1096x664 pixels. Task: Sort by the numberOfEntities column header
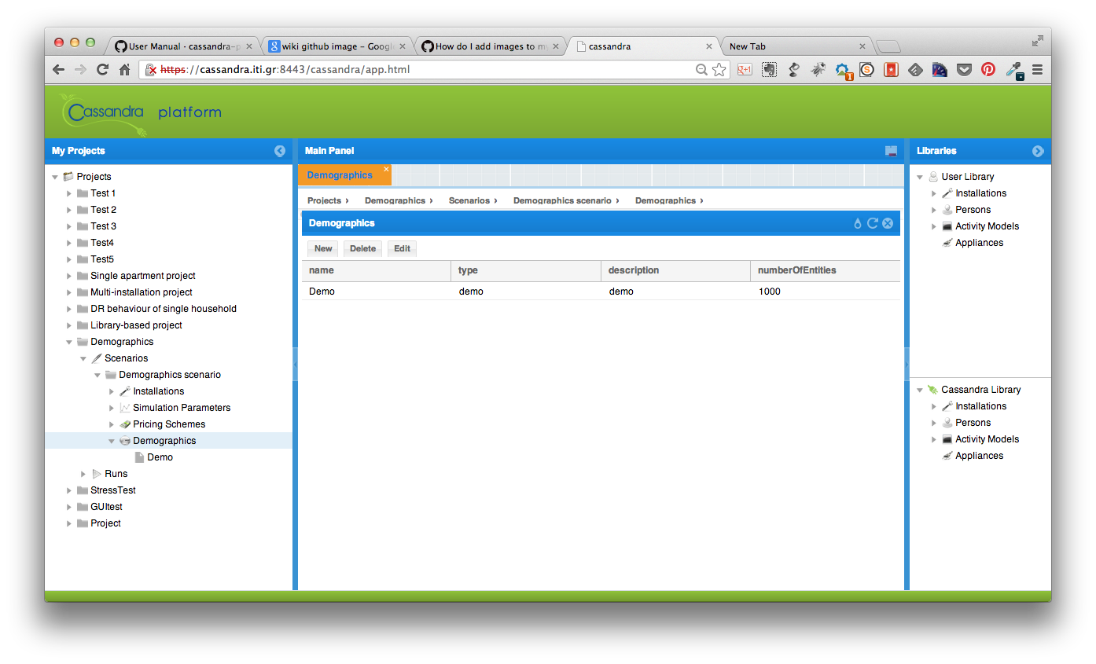[x=826, y=270]
